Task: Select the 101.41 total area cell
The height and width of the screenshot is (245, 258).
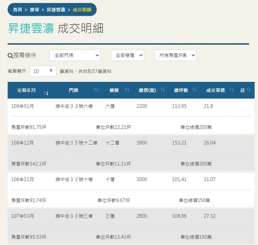Action: click(x=179, y=179)
